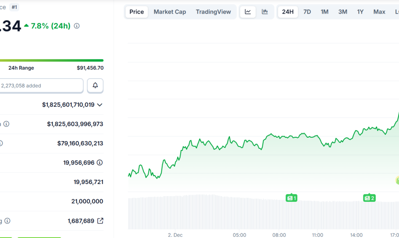This screenshot has height=238, width=399.
Task: Choose the 1M time range
Action: click(x=325, y=12)
